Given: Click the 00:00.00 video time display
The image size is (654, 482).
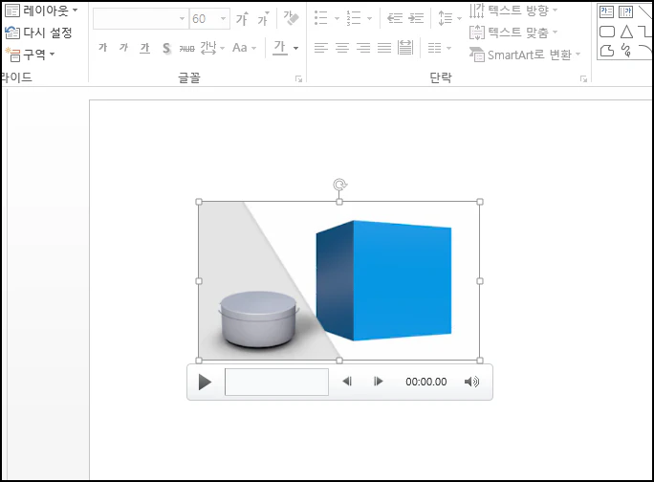Looking at the screenshot, I should (426, 382).
